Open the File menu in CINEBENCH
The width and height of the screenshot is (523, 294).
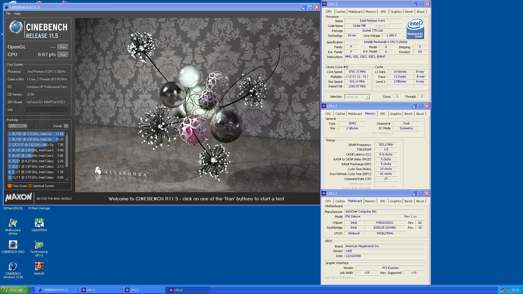(8, 14)
